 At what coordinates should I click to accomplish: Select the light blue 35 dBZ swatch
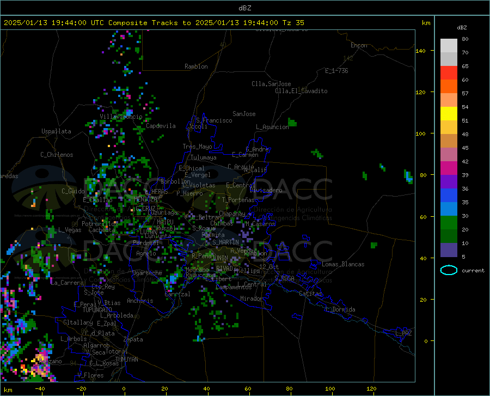point(449,209)
